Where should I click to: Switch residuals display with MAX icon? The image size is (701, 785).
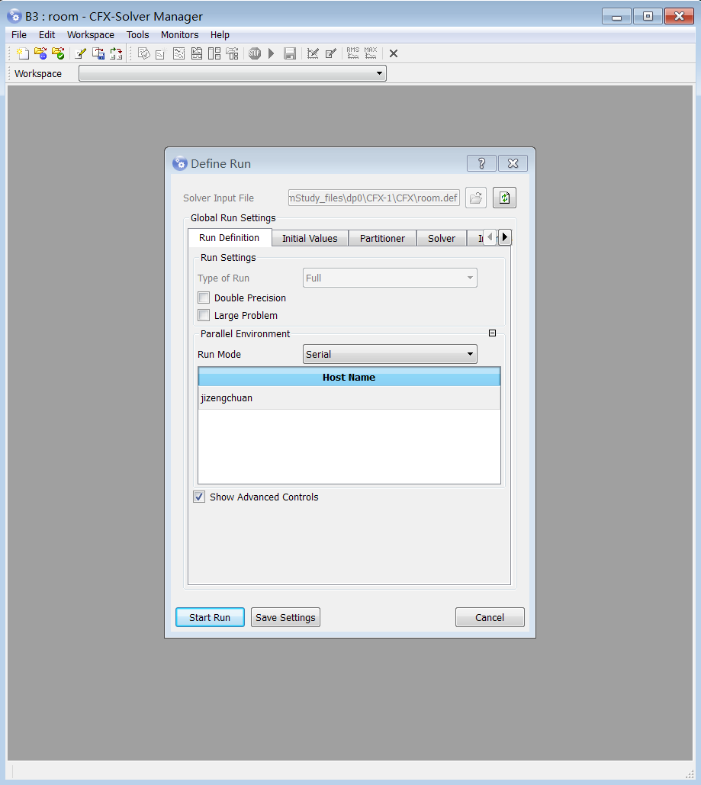[371, 53]
